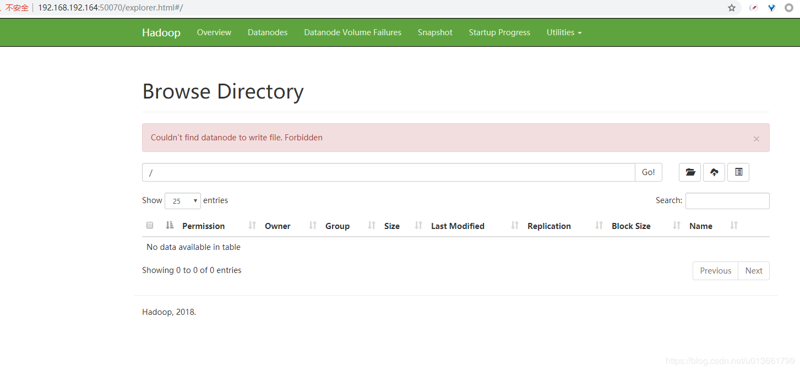Click the 'Browse Directory' heading
This screenshot has width=800, height=371.
[x=223, y=91]
